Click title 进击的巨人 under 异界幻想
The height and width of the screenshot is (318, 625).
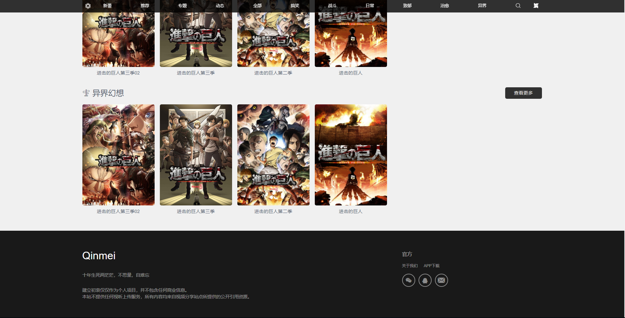(351, 211)
